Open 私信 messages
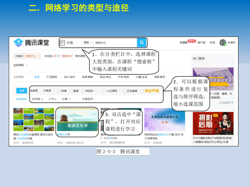 pos(212,43)
